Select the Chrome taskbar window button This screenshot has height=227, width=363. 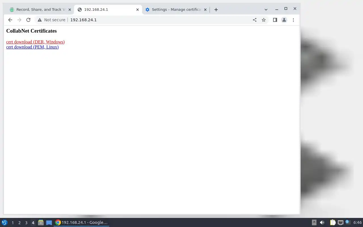(x=82, y=222)
